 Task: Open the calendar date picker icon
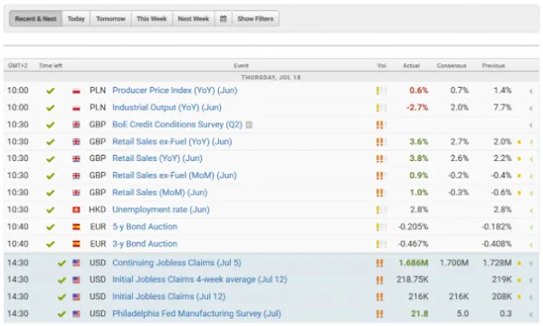pyautogui.click(x=224, y=19)
